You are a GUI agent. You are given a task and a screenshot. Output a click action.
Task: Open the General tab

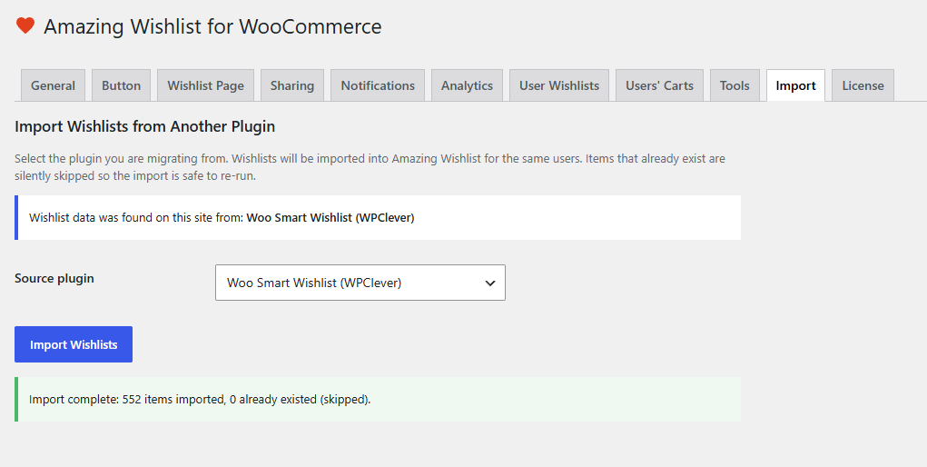tap(54, 85)
